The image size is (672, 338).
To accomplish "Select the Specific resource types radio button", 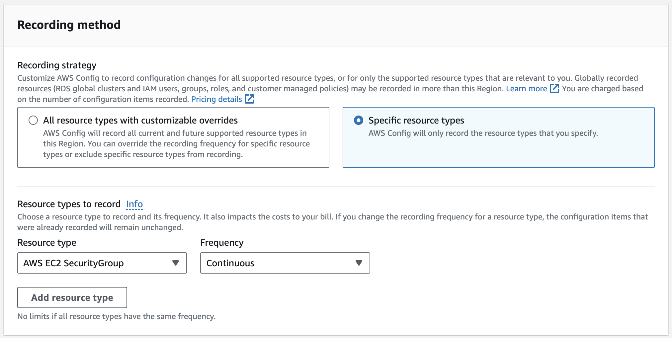I will (359, 120).
